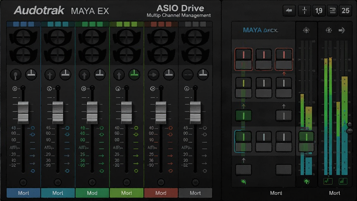Screen dimensions: 357x201
Task: Click the red ring at bottom of red channel's scale
Action: point(170,171)
